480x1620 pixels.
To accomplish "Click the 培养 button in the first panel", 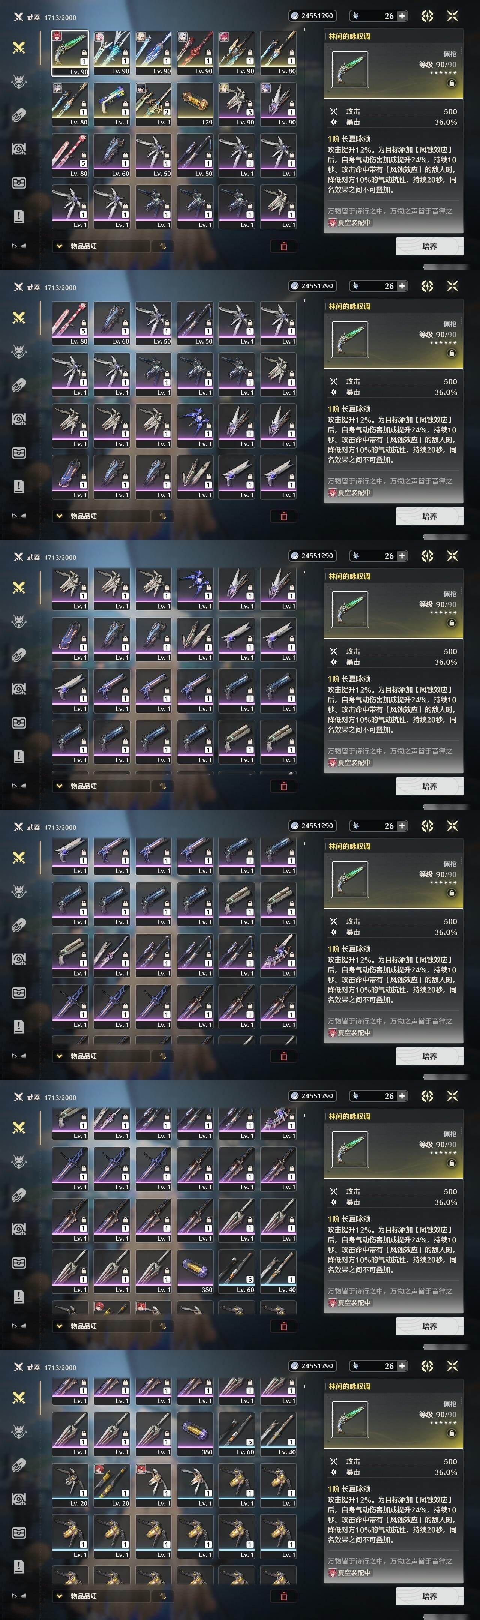I will (x=430, y=246).
